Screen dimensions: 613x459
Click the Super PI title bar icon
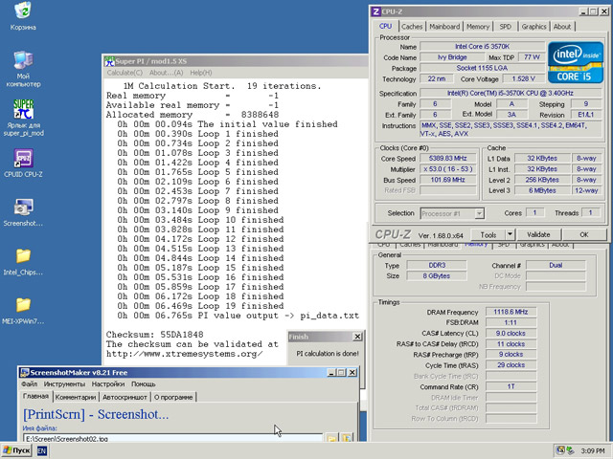[x=109, y=61]
